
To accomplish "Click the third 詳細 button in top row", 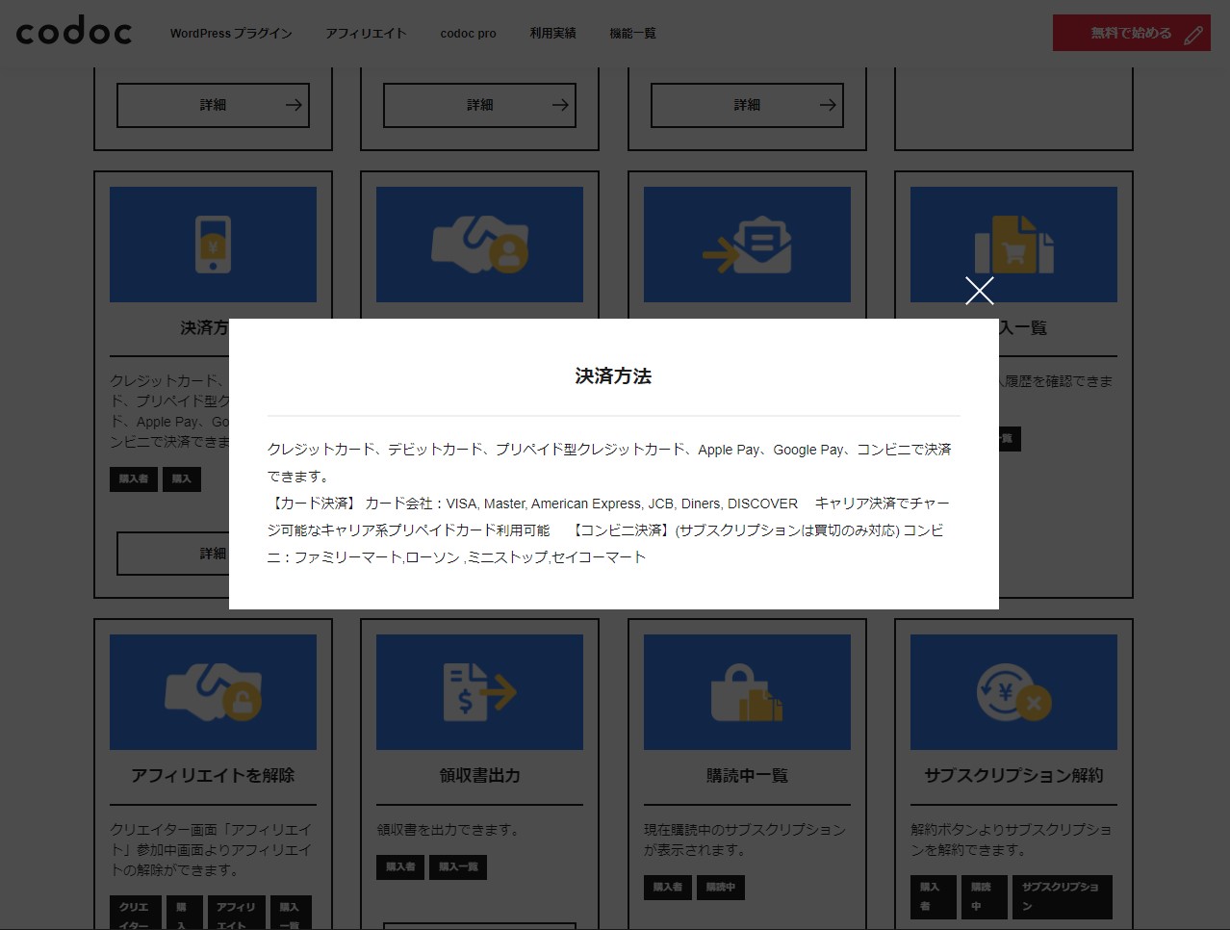I will coord(747,105).
